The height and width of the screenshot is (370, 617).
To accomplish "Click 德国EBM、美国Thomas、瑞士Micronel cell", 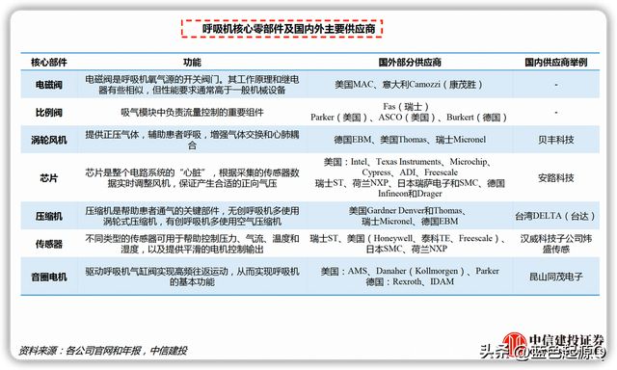I will (410, 140).
